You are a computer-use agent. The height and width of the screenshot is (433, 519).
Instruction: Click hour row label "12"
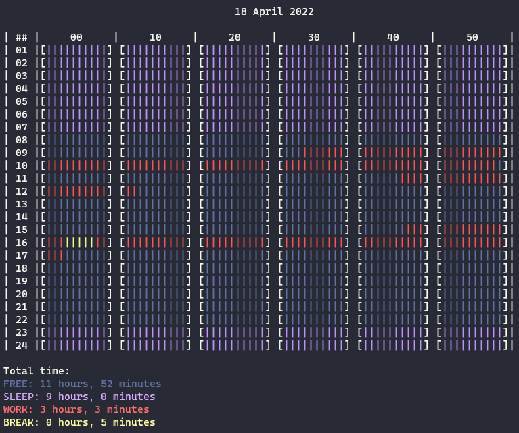point(22,191)
